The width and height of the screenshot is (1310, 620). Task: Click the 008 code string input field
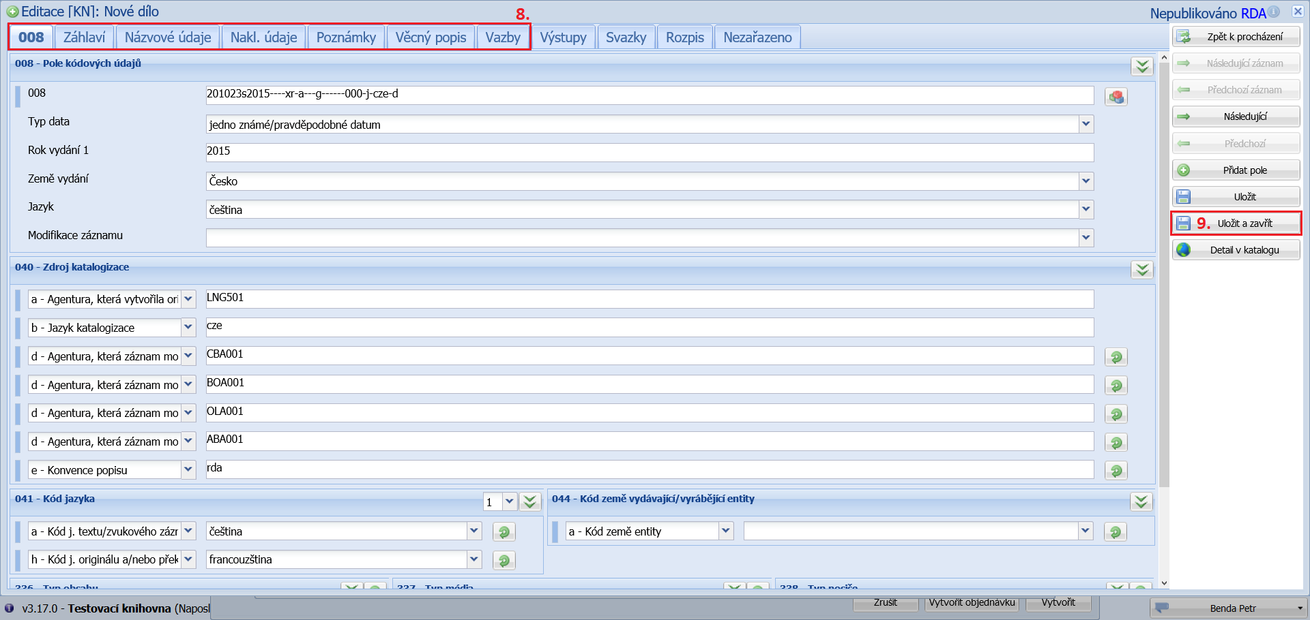[650, 95]
